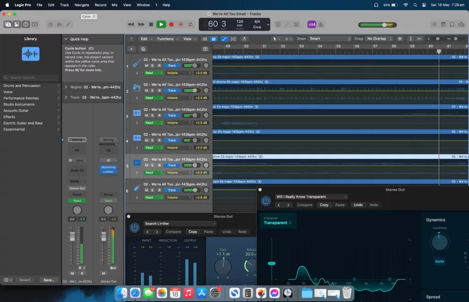
Task: Open the Navigate menu in menu bar
Action: click(82, 5)
